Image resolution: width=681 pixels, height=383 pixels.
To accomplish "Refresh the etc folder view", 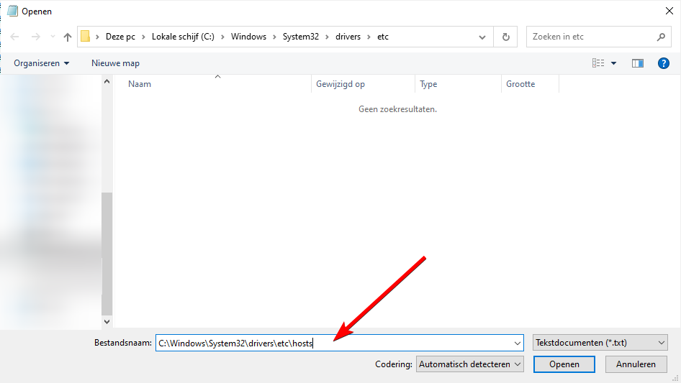I will 506,37.
